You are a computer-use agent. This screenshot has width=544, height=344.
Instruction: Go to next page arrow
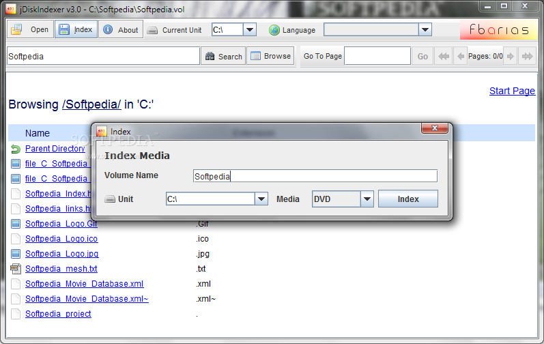[510, 56]
